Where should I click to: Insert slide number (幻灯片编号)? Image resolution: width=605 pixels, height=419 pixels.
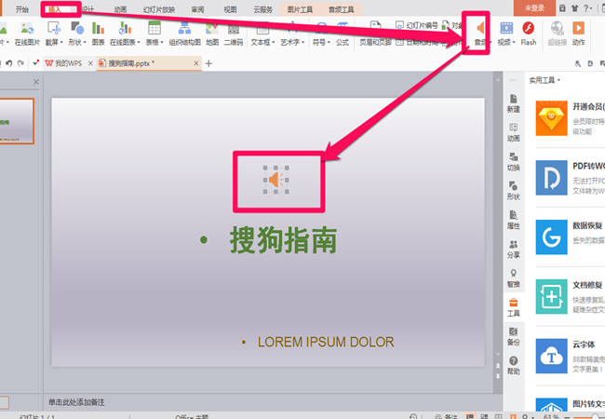[x=417, y=25]
